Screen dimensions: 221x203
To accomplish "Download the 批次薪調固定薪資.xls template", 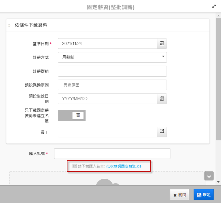I will [x=124, y=166].
